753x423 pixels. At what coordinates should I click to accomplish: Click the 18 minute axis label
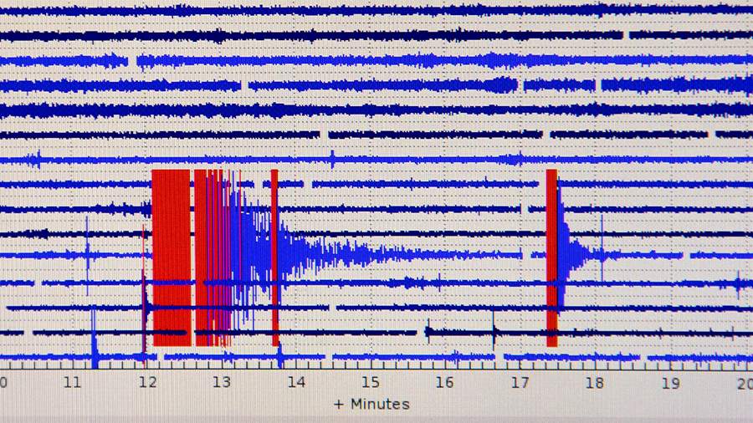[x=594, y=383]
